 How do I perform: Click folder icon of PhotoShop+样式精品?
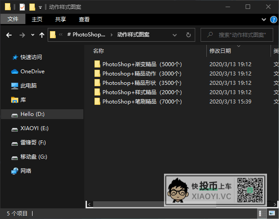pos(97,92)
